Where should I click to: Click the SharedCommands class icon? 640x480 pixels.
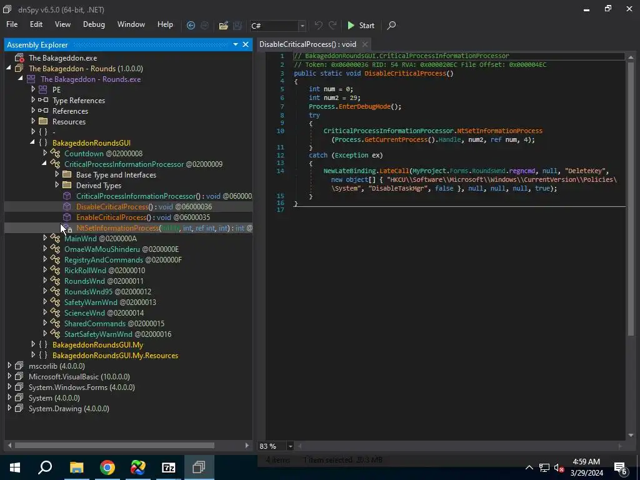55,323
